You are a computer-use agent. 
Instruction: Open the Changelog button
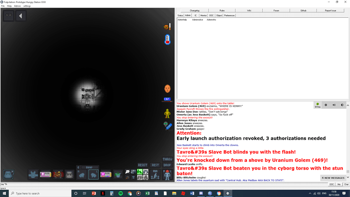(194, 11)
